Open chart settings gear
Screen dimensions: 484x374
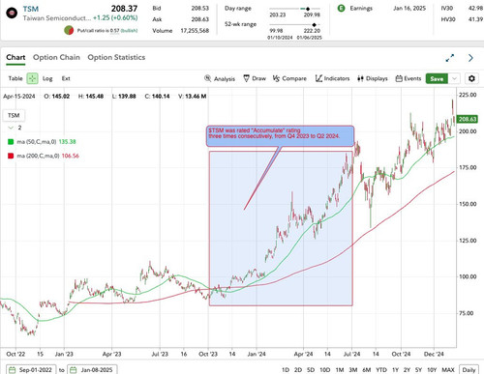click(x=471, y=78)
